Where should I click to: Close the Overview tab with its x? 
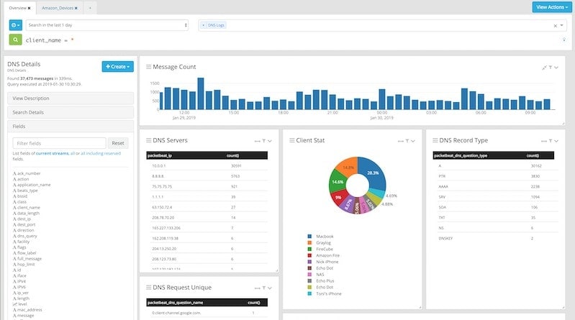[29, 8]
